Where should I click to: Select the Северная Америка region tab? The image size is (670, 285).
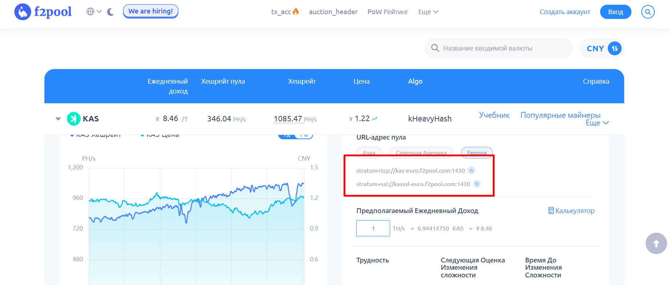coord(421,153)
